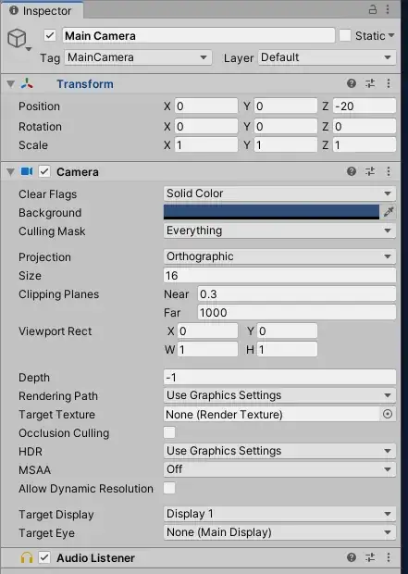This screenshot has height=574, width=408.
Task: Open Transform component help reference
Action: pos(352,83)
